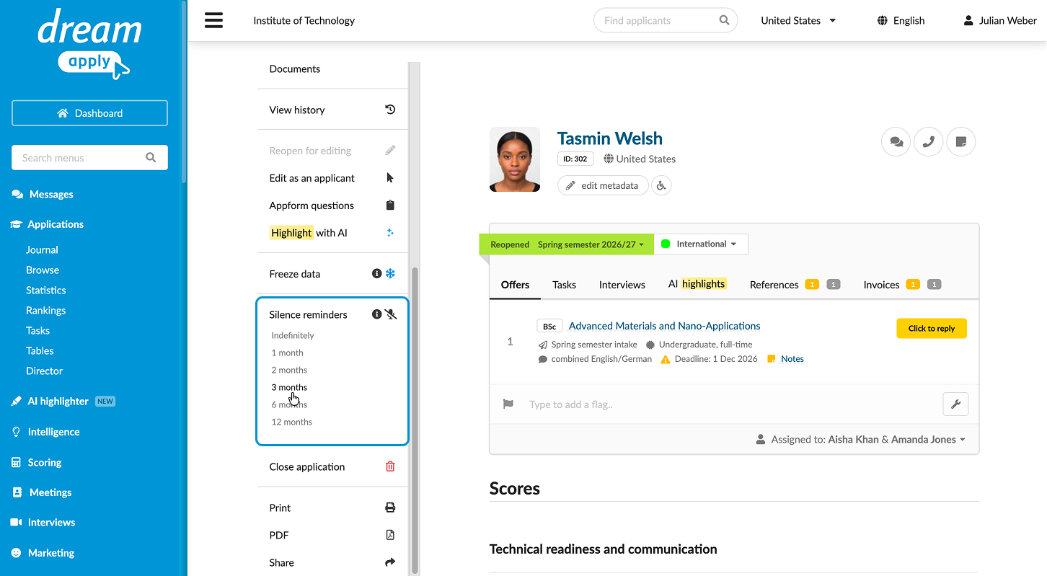Image resolution: width=1047 pixels, height=576 pixels.
Task: Click the side menu vertical scrollbar
Action: click(414, 420)
